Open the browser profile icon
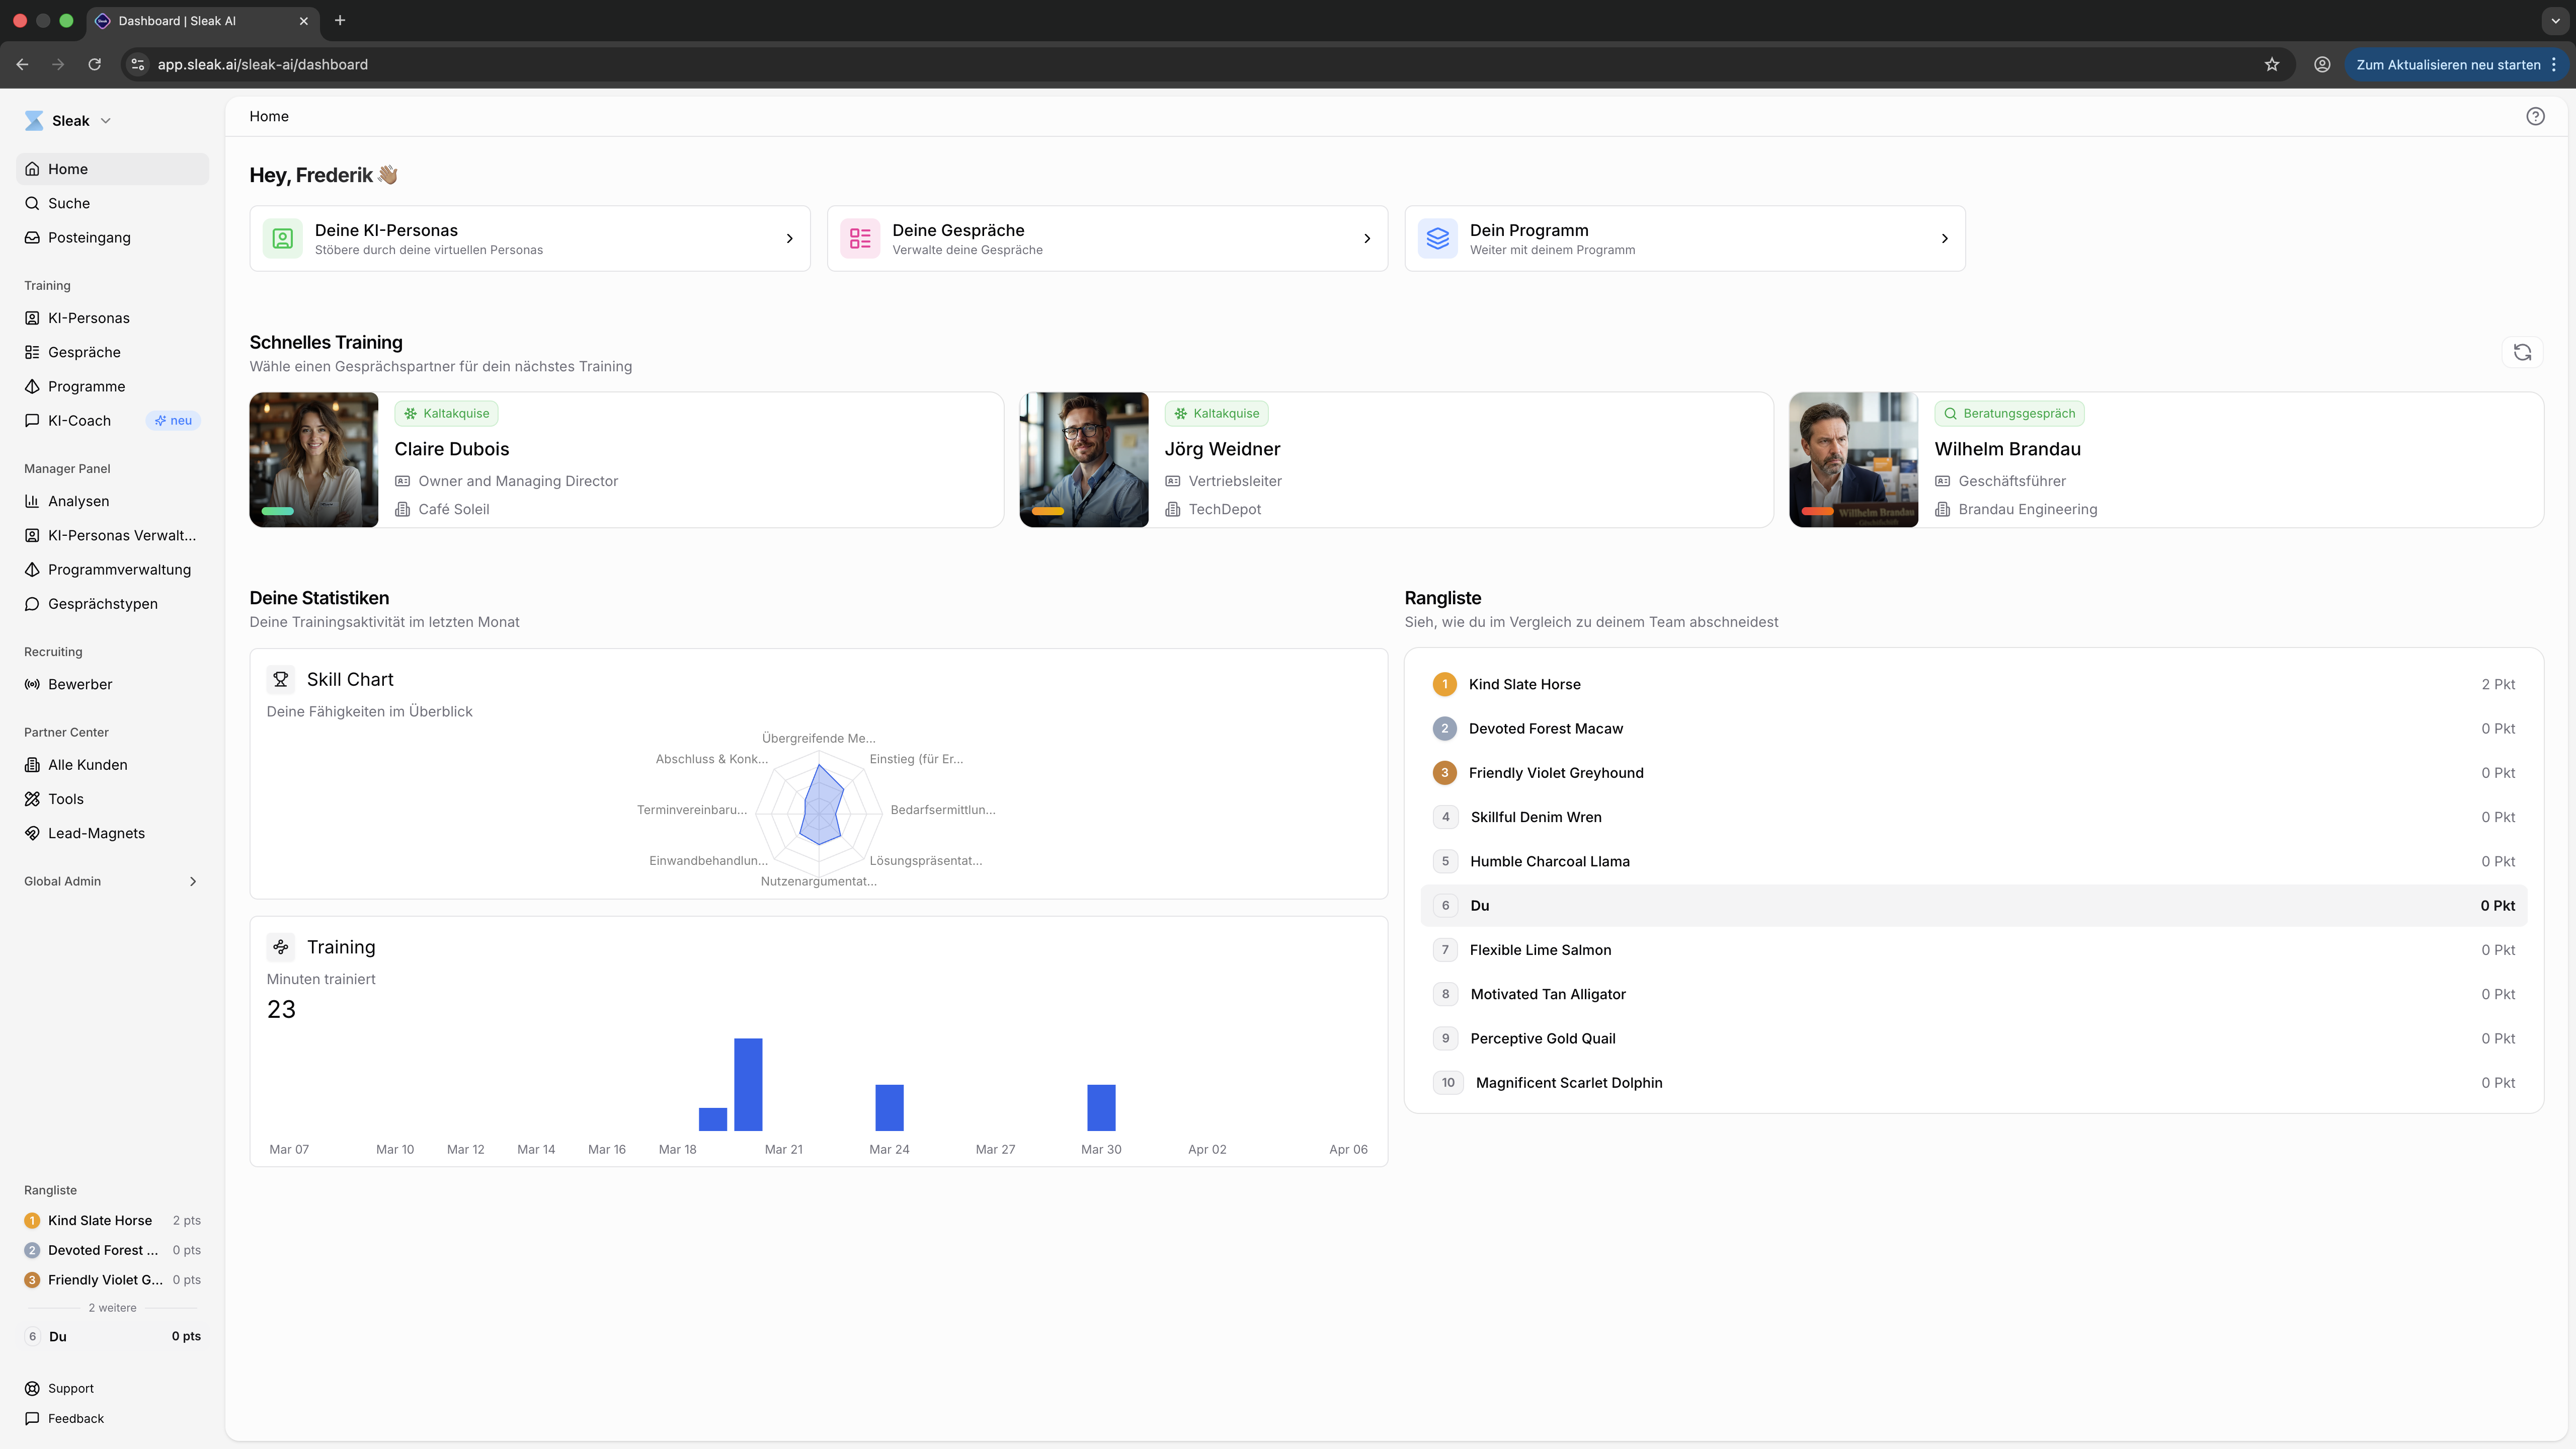Viewport: 2576px width, 1449px height. point(2322,64)
